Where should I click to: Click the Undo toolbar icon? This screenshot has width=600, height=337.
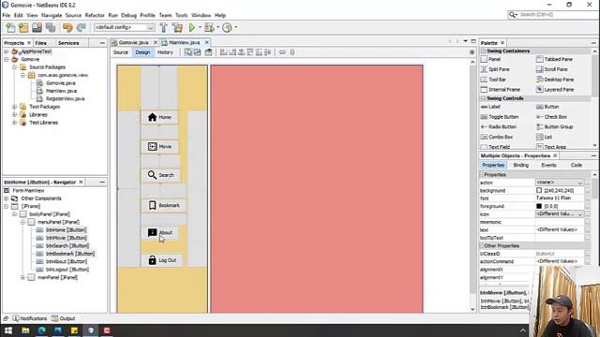pos(67,27)
